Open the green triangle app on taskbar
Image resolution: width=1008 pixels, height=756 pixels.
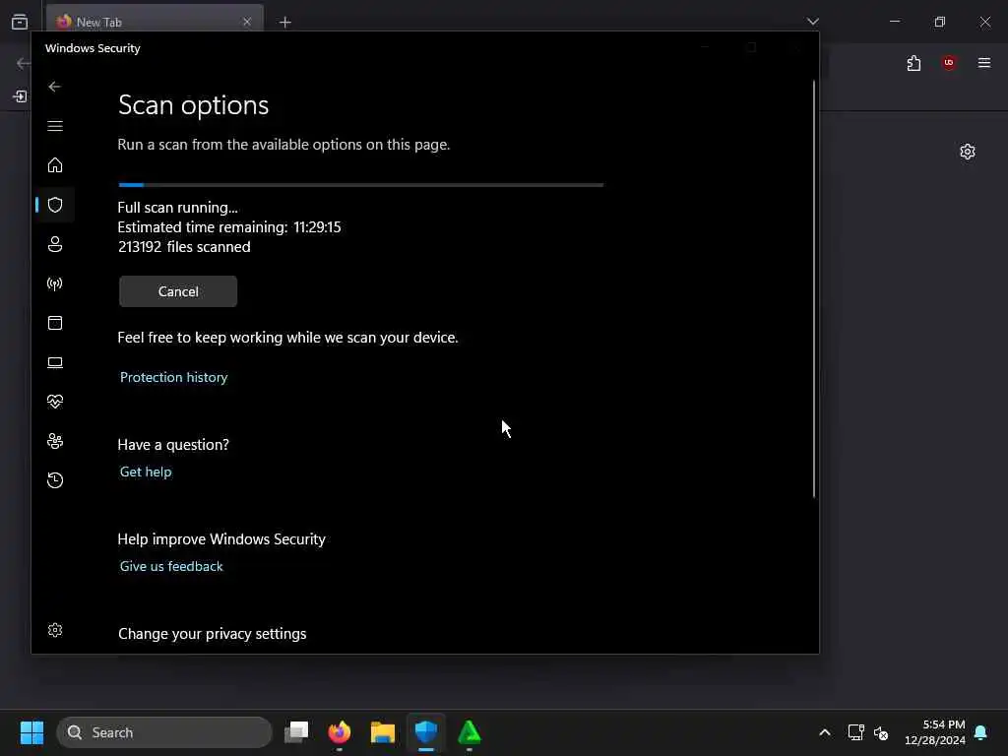(470, 731)
